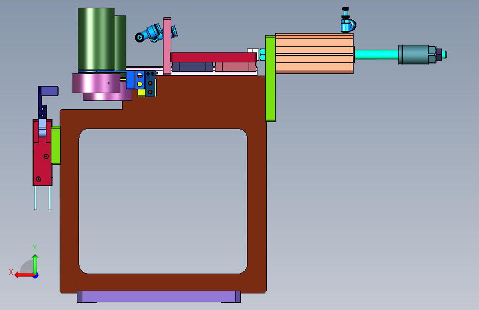The width and height of the screenshot is (479, 310).
Task: Select the yellow block beside the blue bracket
Action: coord(141,93)
